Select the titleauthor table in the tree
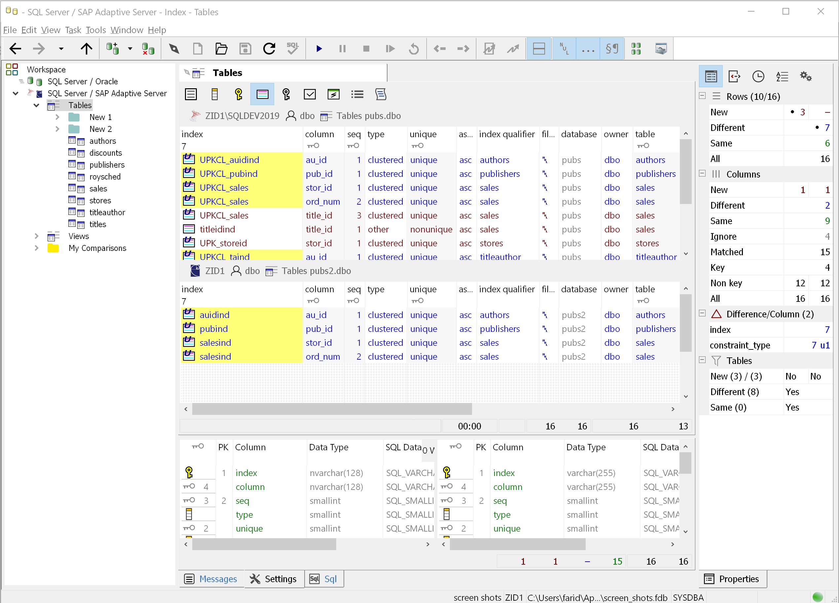Image resolution: width=839 pixels, height=603 pixels. click(107, 213)
